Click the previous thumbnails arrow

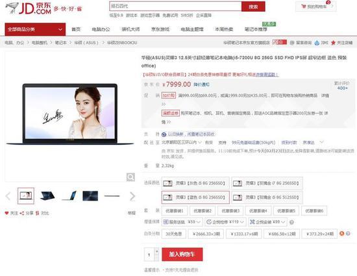tap(8, 196)
